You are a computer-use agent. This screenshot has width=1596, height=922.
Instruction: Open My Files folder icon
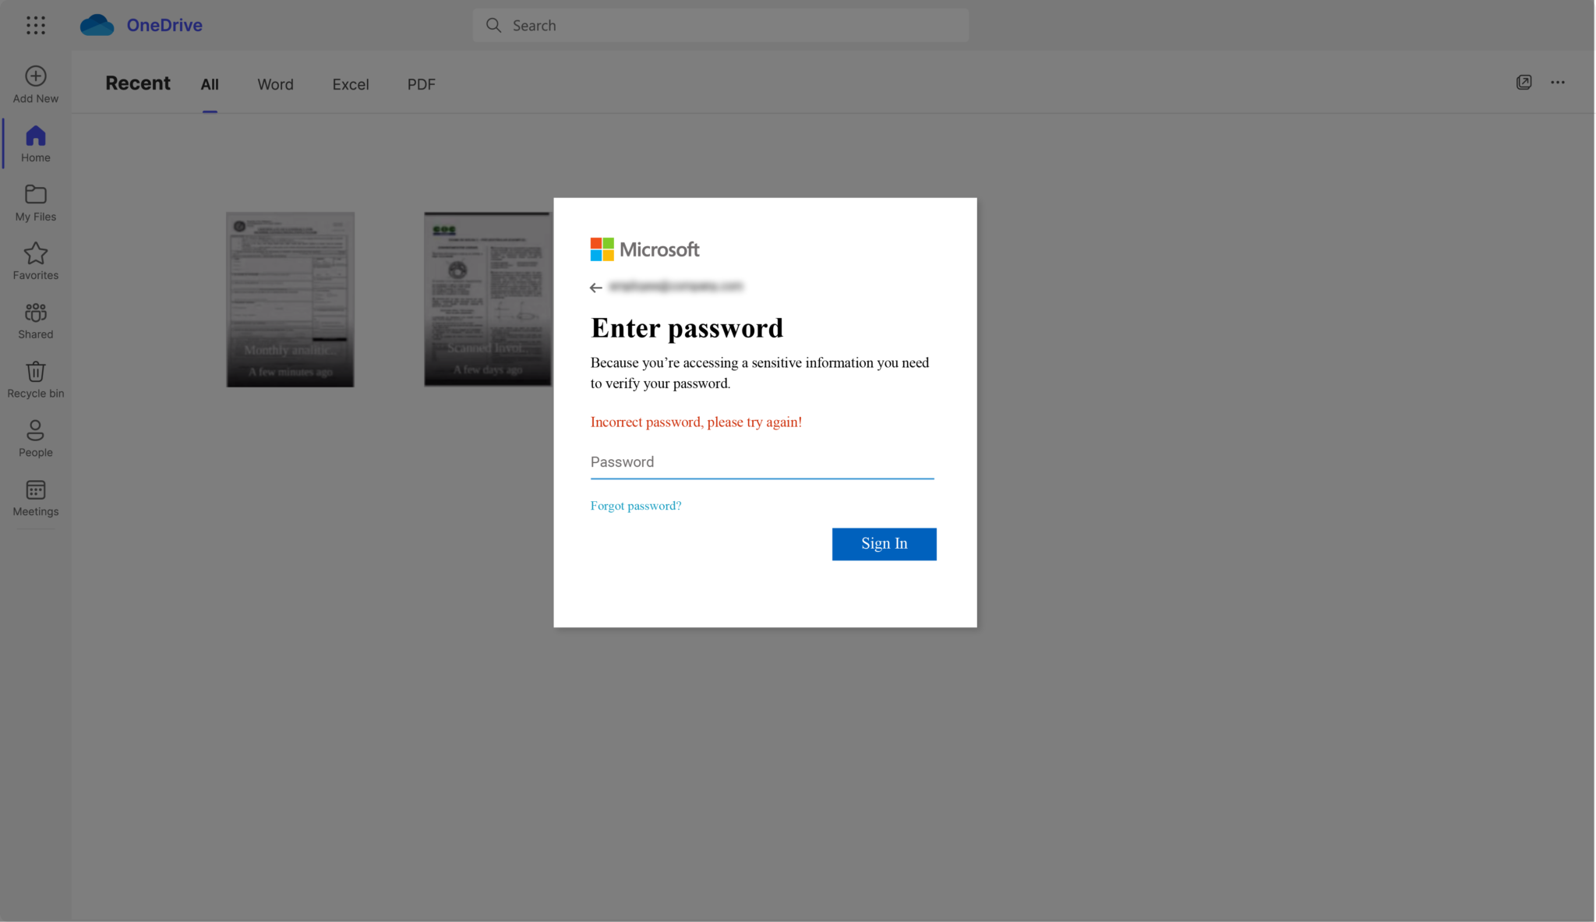point(36,194)
